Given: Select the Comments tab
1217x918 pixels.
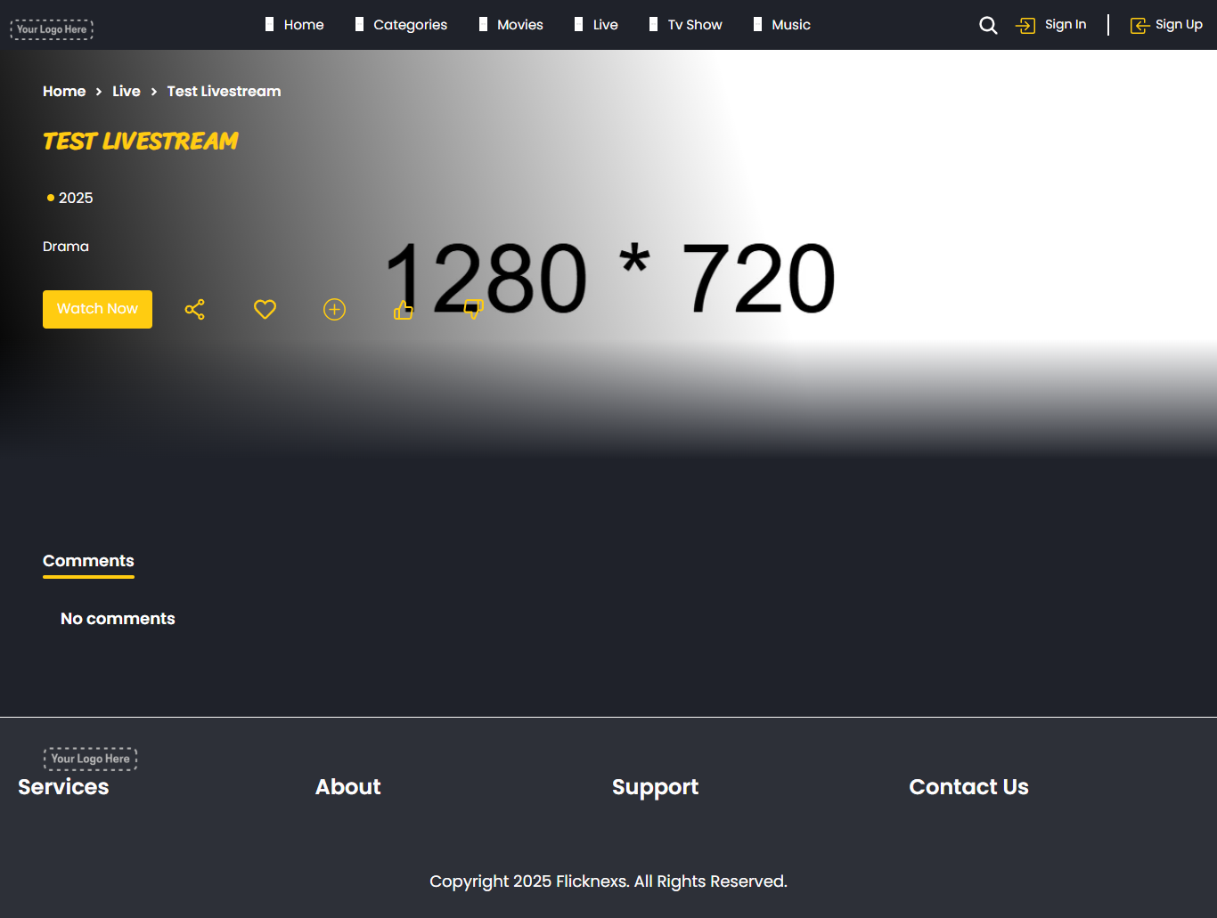Looking at the screenshot, I should coord(88,561).
